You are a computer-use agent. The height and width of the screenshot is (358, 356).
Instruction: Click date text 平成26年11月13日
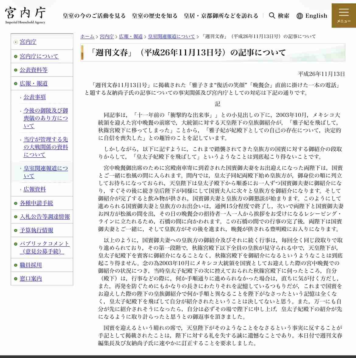point(321,74)
